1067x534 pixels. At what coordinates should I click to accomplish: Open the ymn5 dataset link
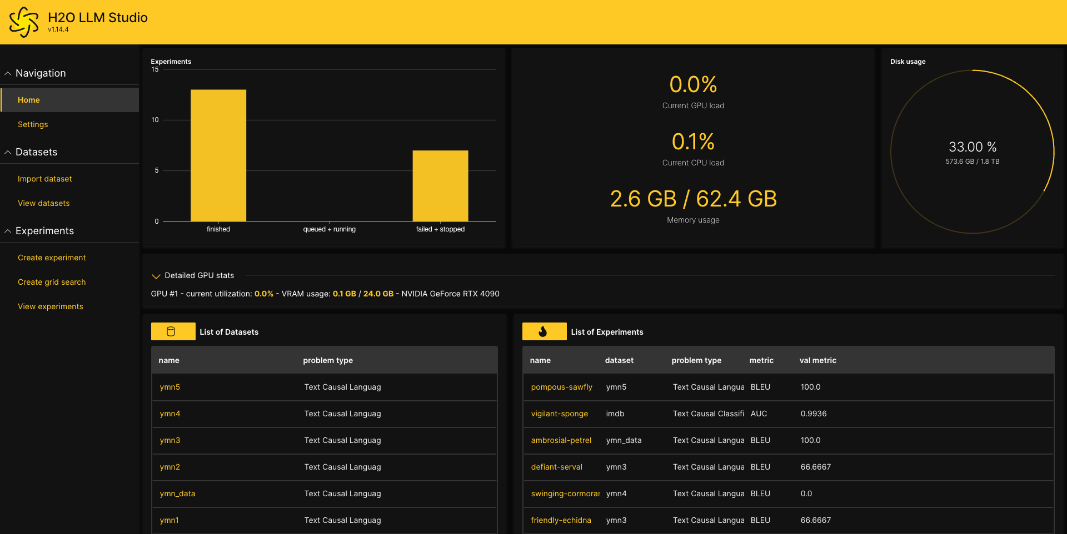click(x=170, y=387)
